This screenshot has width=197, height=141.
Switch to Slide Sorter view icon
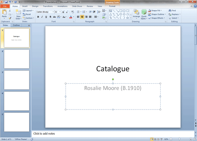click(x=155, y=139)
